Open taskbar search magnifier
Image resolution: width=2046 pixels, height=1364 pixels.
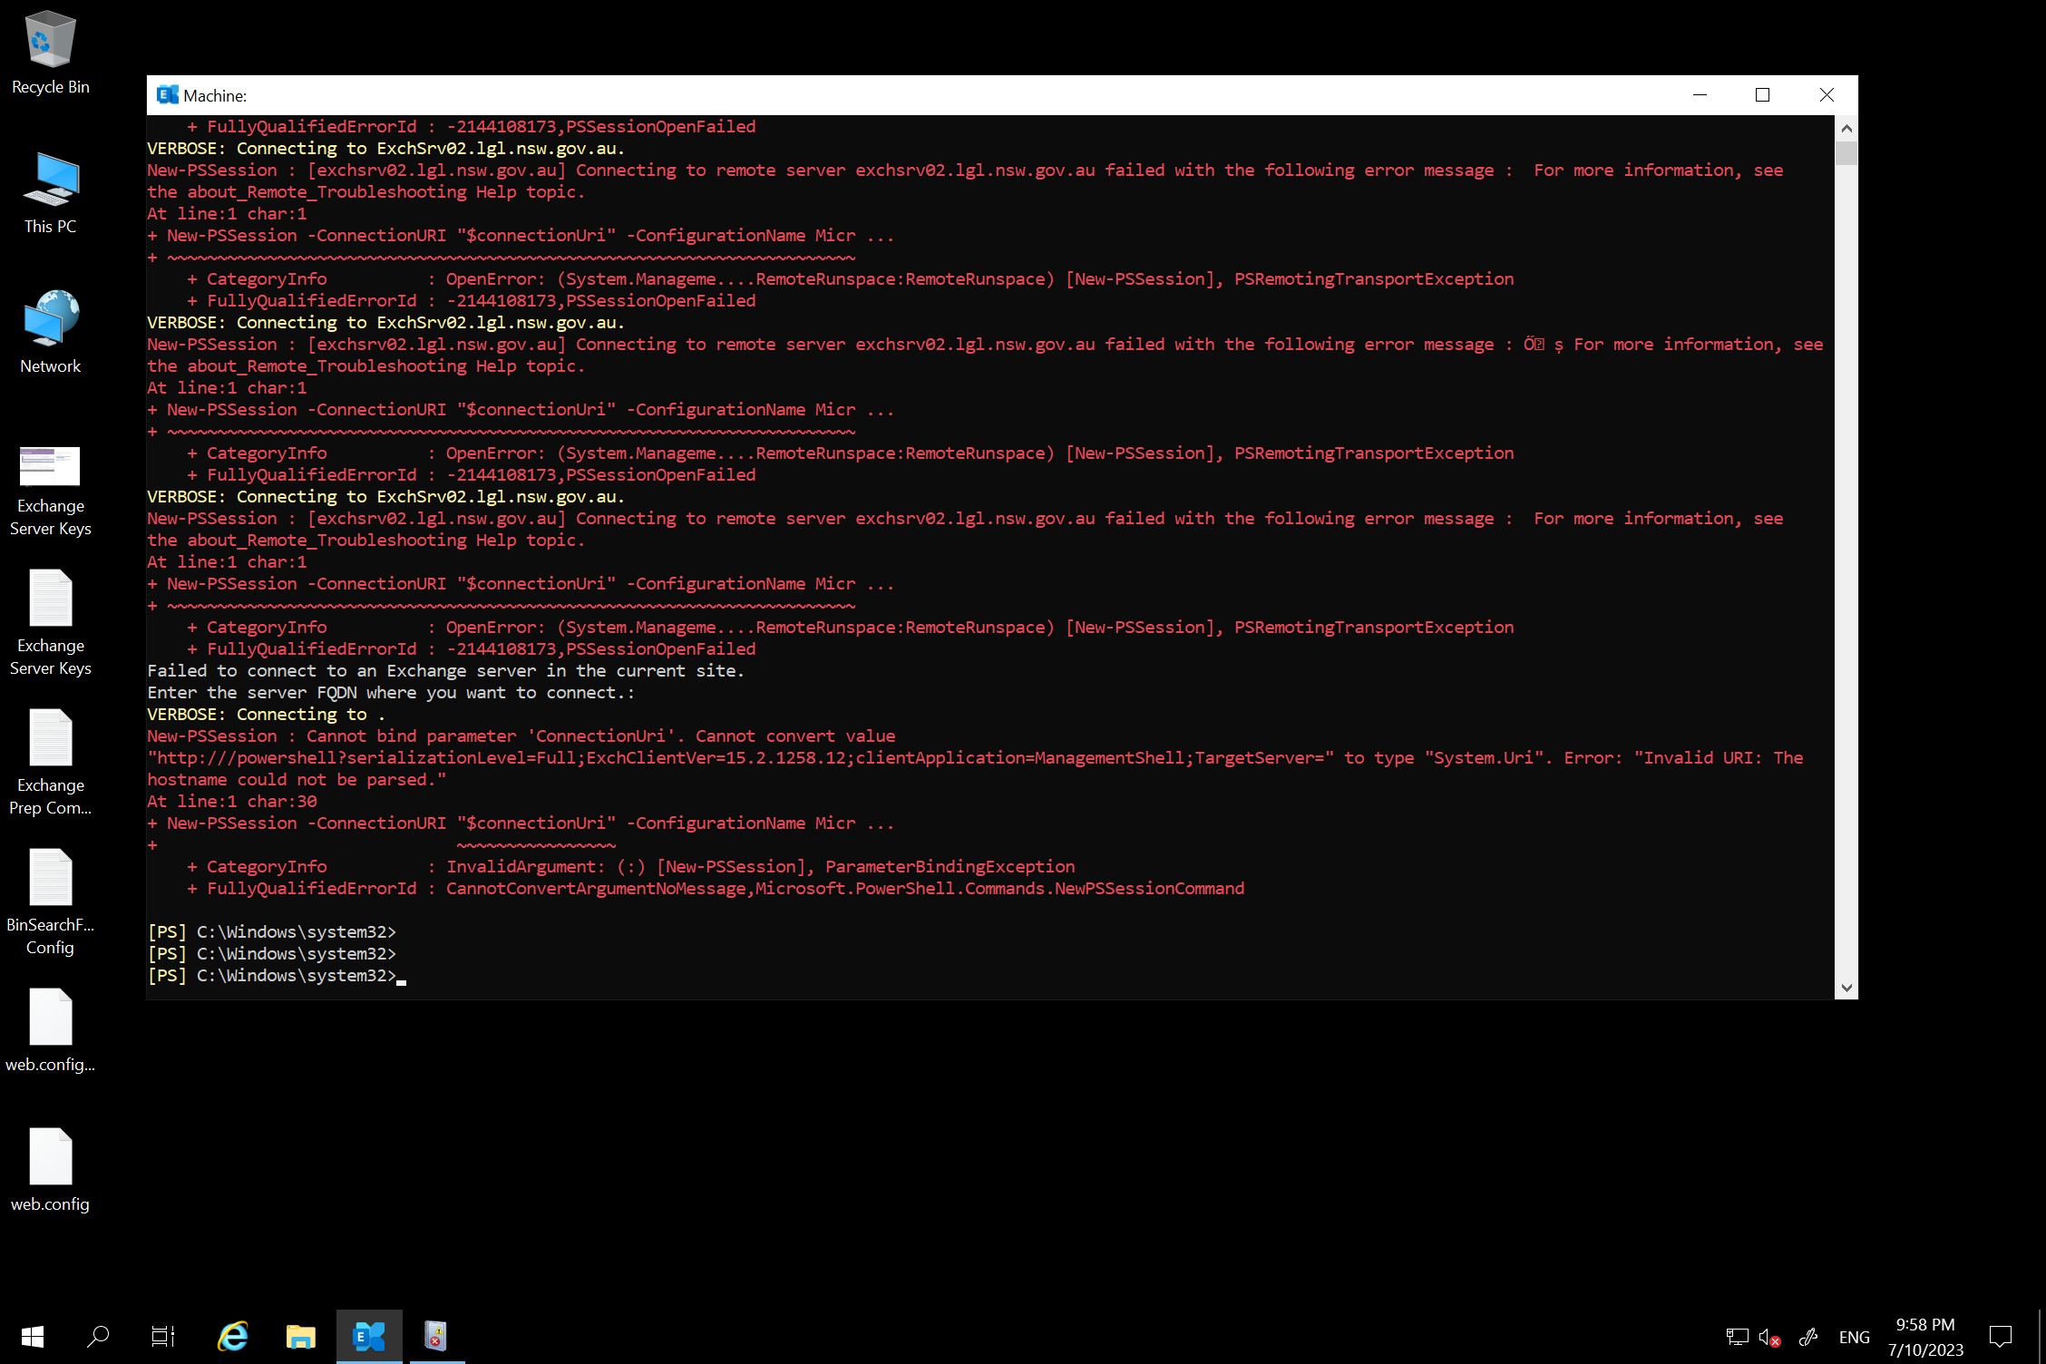(98, 1336)
